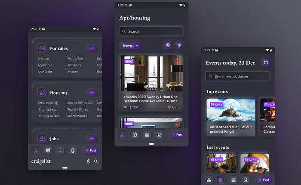Open Rooms Wanted link

coord(77,116)
